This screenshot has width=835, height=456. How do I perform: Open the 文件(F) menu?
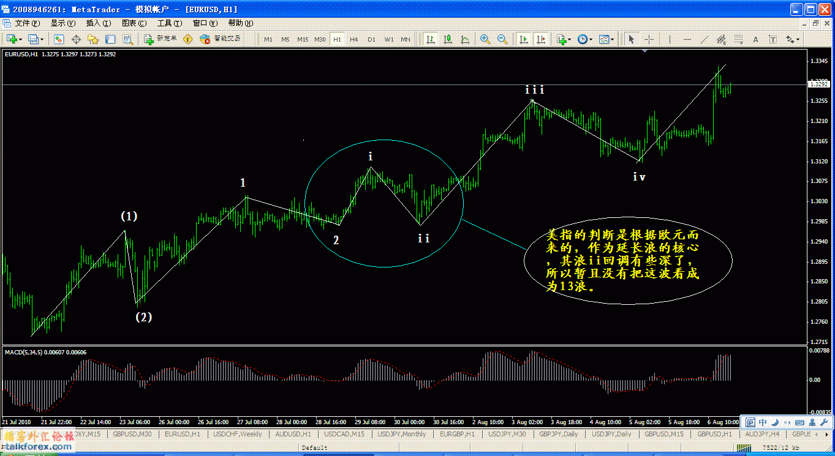[28, 23]
